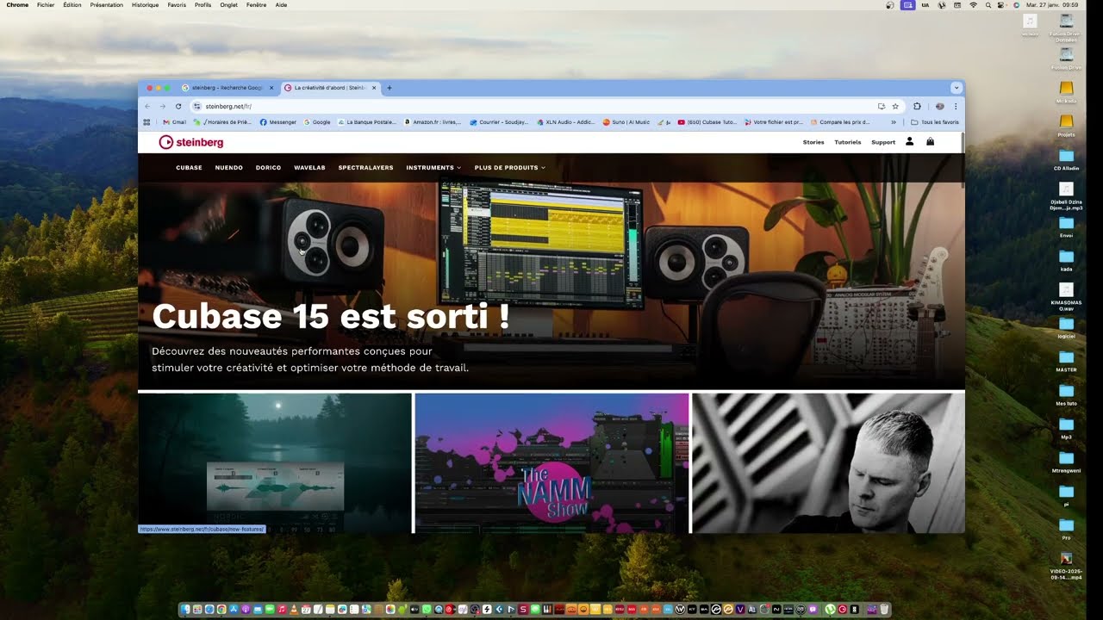Expand tab search chevron in Chrome title bar

click(x=956, y=88)
